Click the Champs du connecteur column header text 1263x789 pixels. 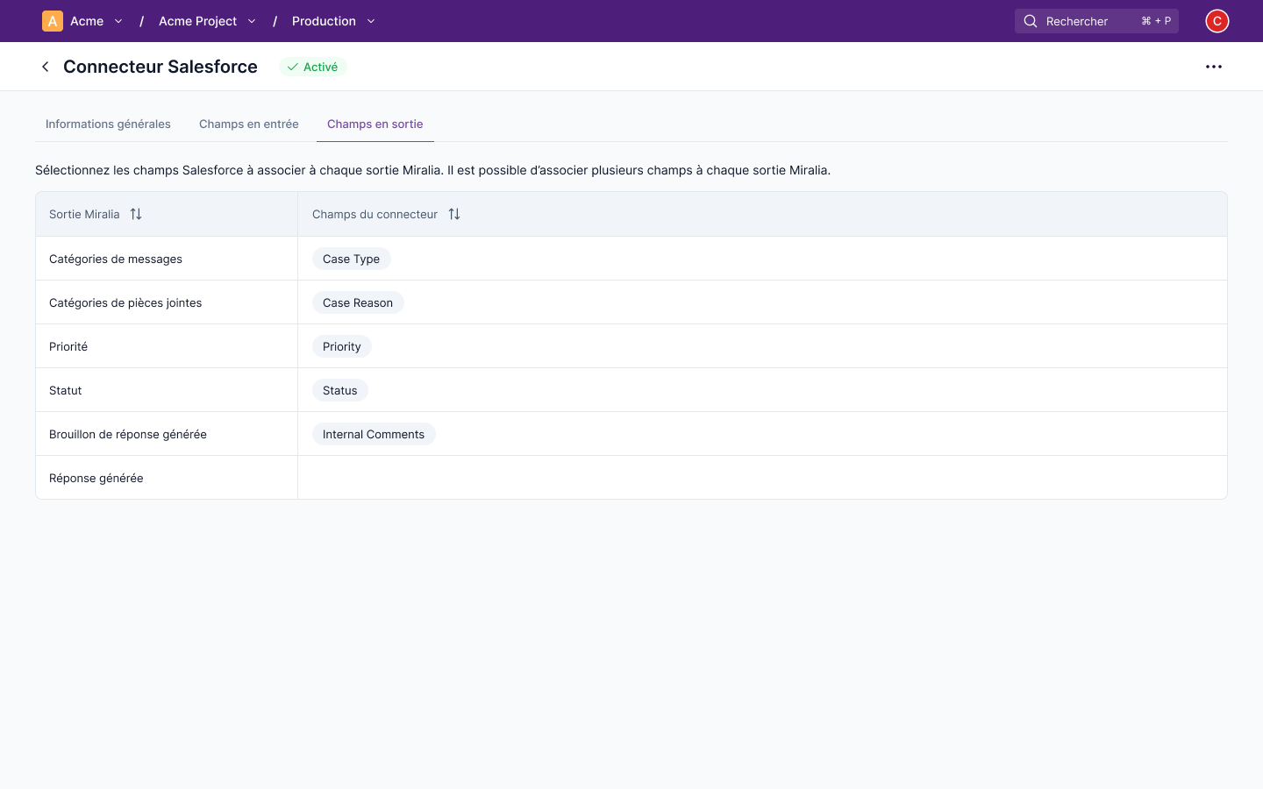[375, 214]
